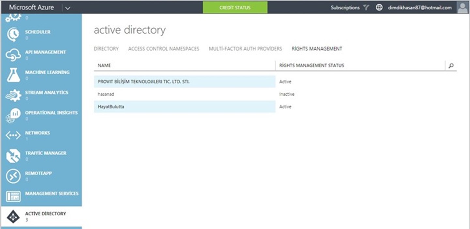Open the user avatar icon
This screenshot has height=229, width=470.
463,8
